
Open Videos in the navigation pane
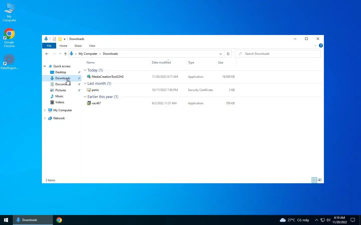[60, 102]
